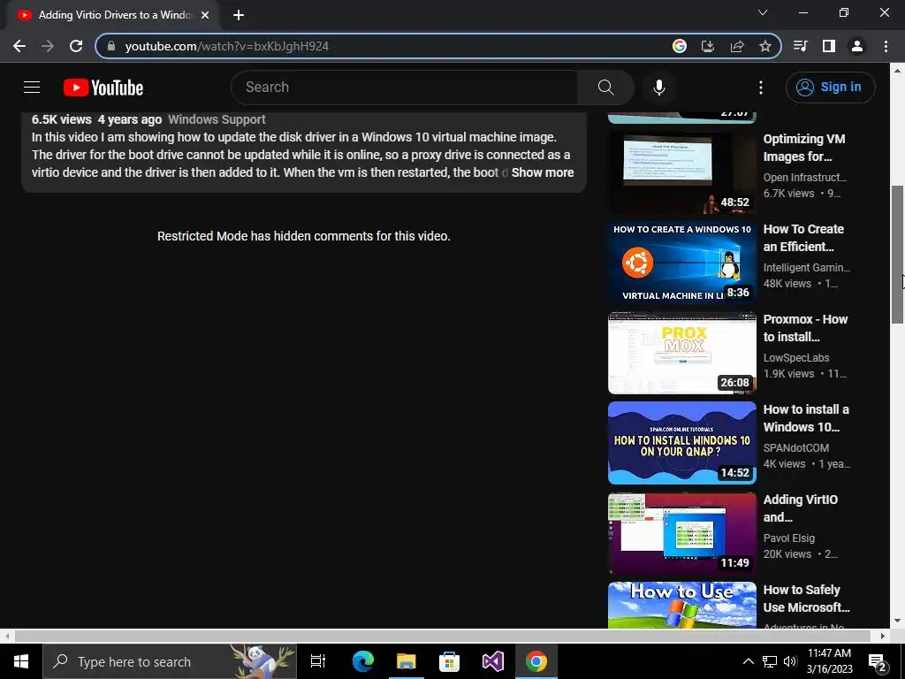Click the LowSpecLabs channel name
Screen dimensions: 905x679
tap(796, 358)
